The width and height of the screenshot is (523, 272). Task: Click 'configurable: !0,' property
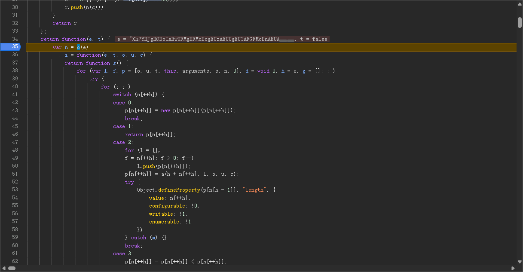pyautogui.click(x=174, y=206)
